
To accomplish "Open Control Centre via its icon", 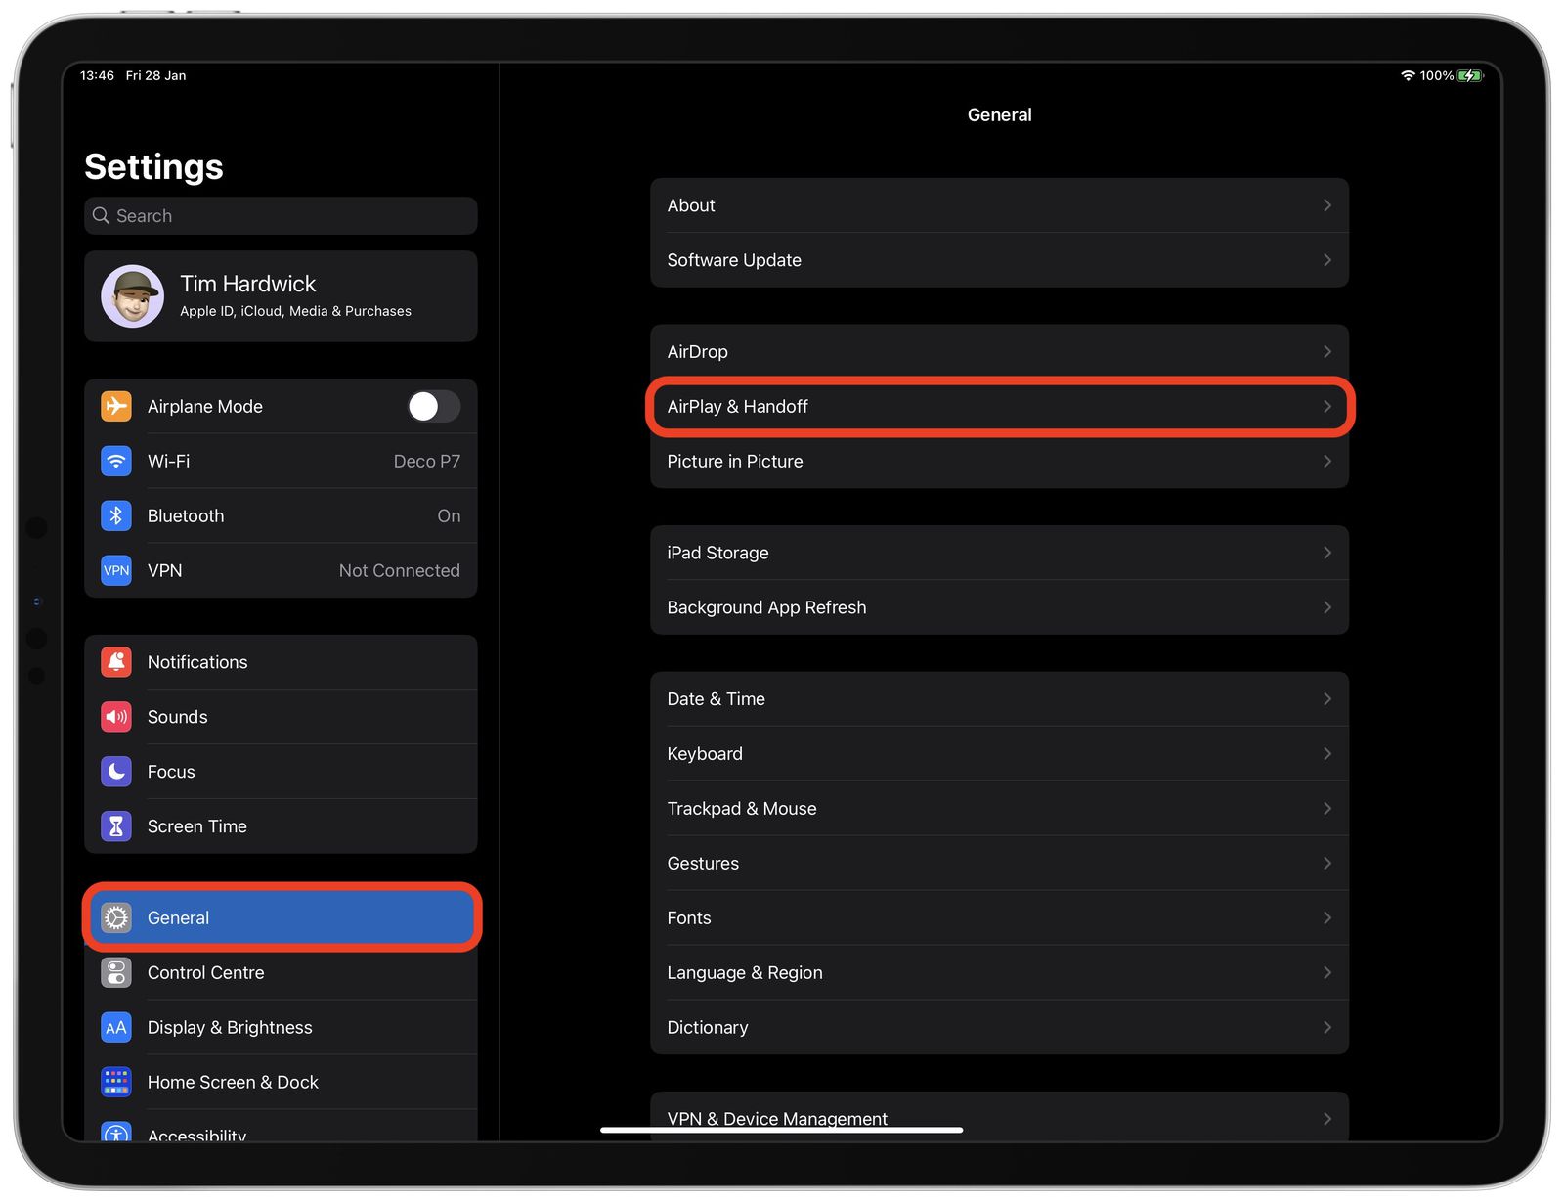I will coord(115,972).
